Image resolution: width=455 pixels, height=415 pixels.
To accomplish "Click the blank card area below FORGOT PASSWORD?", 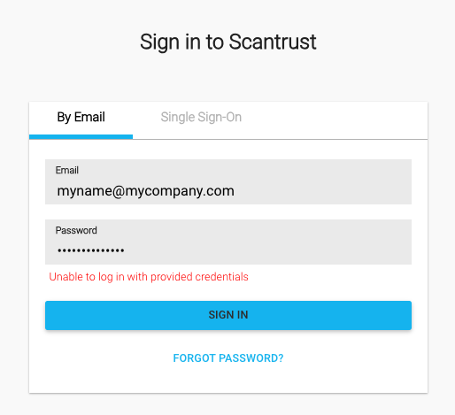I will click(x=228, y=379).
